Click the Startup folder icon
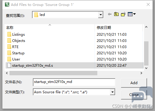155x111 pixels. click(x=9, y=53)
